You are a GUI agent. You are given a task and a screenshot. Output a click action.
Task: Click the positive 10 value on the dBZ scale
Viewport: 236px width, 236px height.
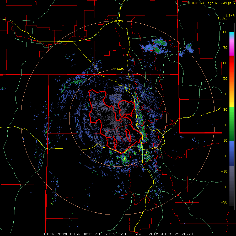point(225,141)
